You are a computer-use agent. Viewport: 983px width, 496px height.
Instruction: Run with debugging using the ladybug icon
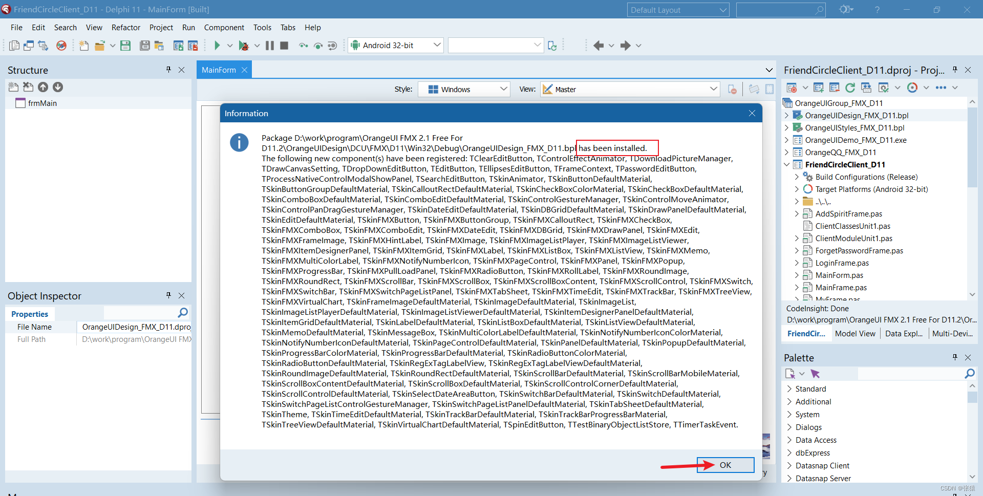click(245, 45)
